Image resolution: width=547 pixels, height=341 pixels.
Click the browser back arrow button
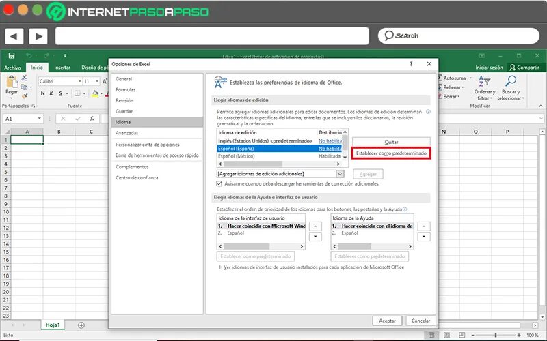(14, 36)
